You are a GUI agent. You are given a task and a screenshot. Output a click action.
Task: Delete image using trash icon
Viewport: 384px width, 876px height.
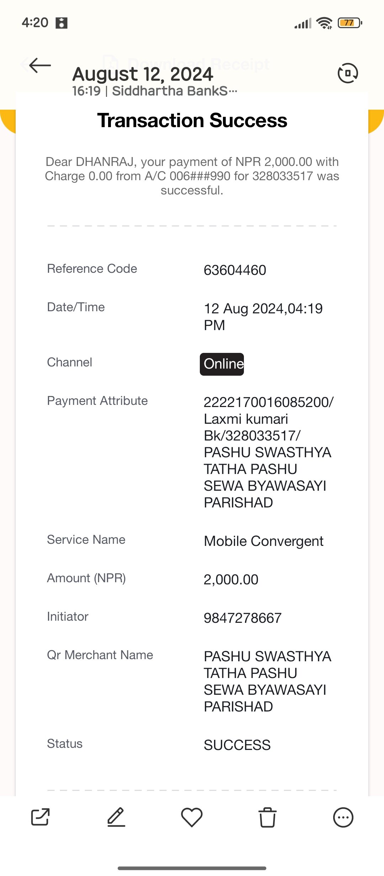pyautogui.click(x=267, y=817)
